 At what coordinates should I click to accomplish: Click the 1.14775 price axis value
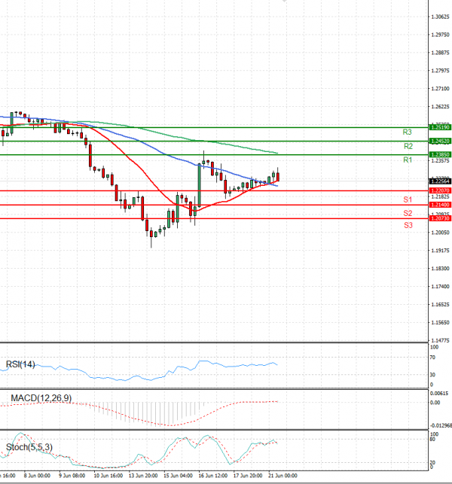pos(440,340)
